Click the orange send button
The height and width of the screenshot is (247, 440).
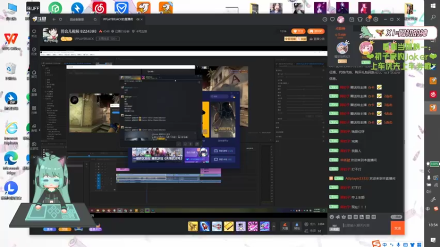coord(398,228)
